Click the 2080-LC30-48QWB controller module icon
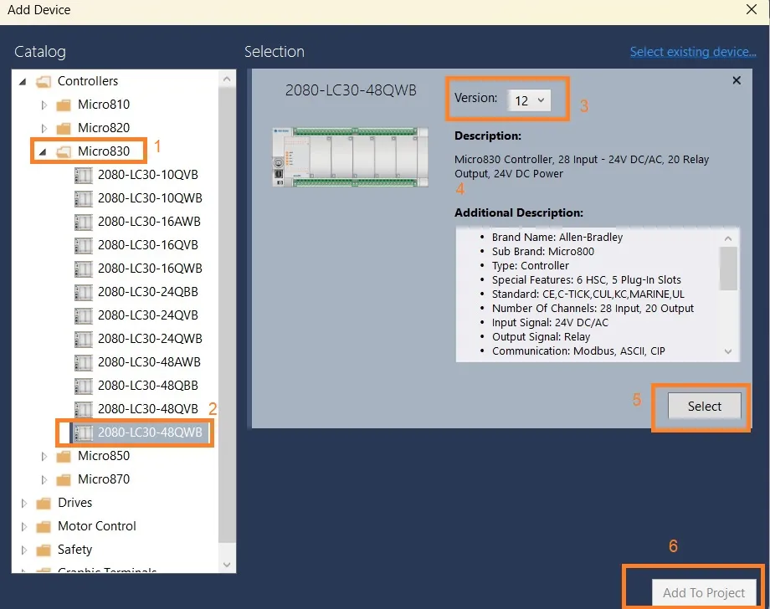This screenshot has height=609, width=770. [84, 432]
